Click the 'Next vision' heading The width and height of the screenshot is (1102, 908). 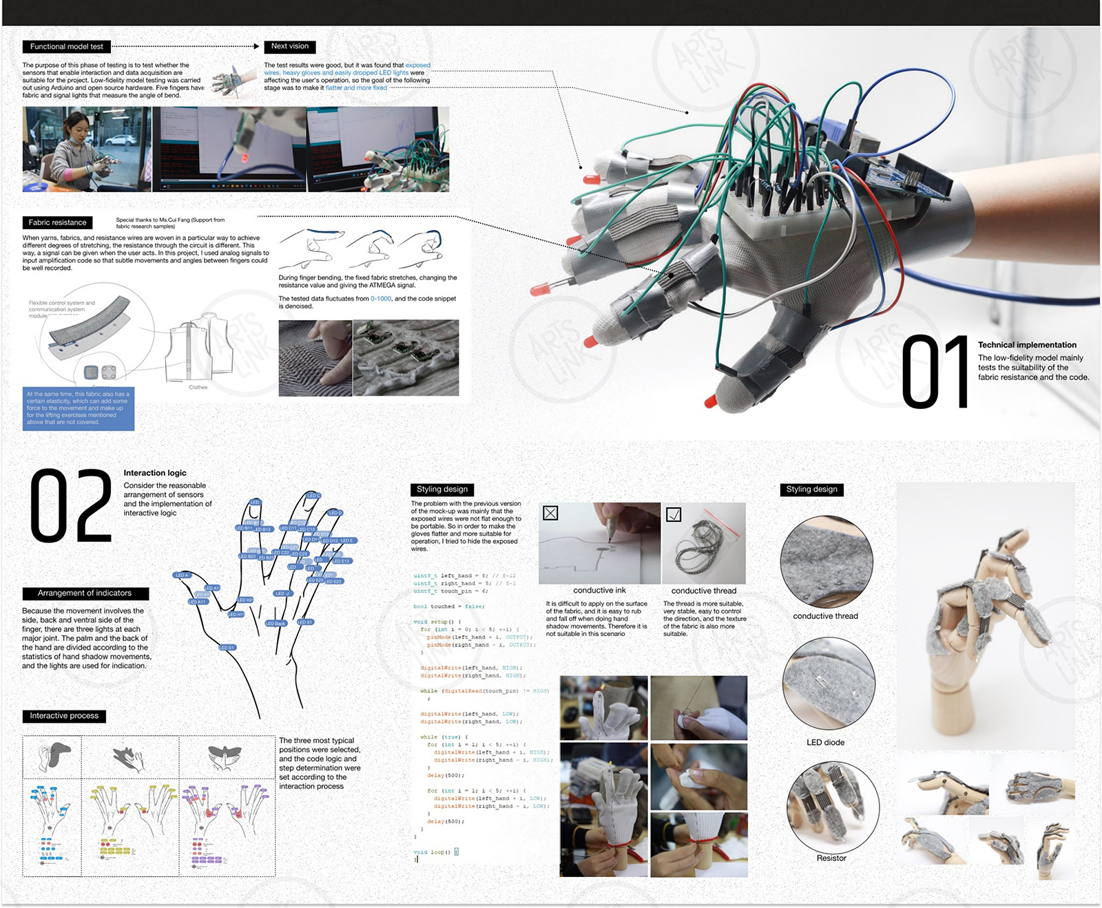(x=290, y=47)
